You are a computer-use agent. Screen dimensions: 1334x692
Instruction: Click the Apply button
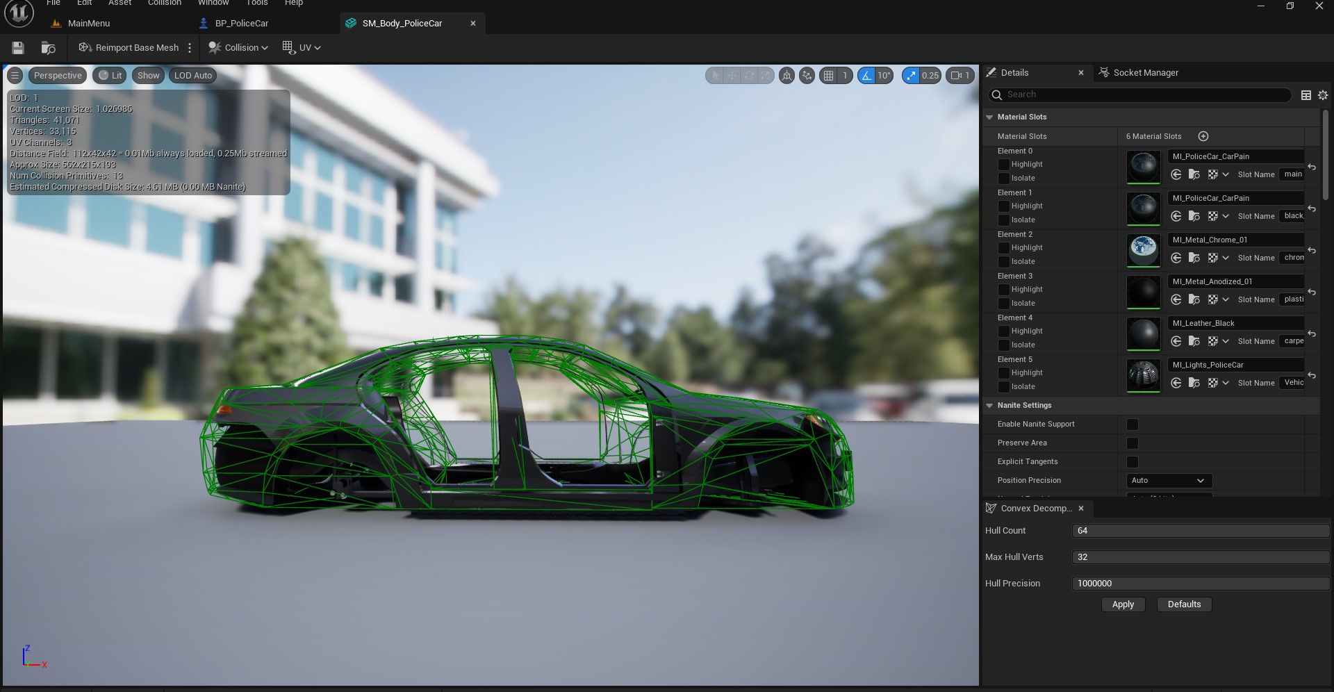coord(1123,604)
